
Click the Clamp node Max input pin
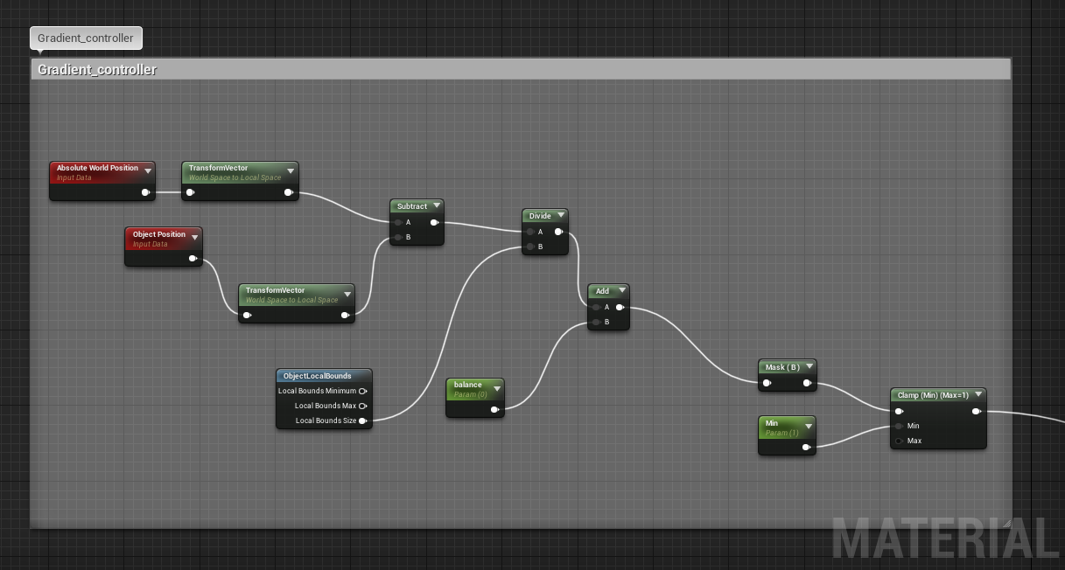(x=899, y=441)
